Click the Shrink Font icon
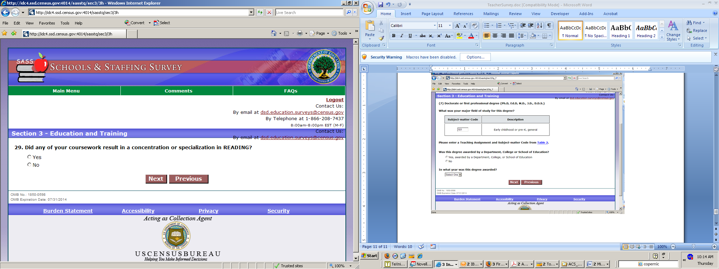 coord(465,26)
